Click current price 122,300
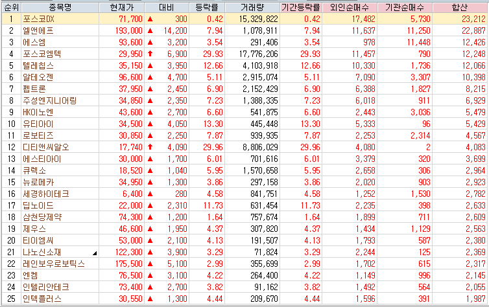Viewport: 489px width, 307px height. tap(129, 252)
